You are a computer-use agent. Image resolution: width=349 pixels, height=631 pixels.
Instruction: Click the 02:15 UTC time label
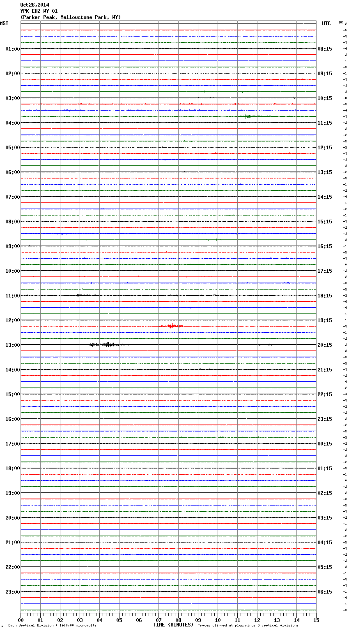[x=325, y=493]
